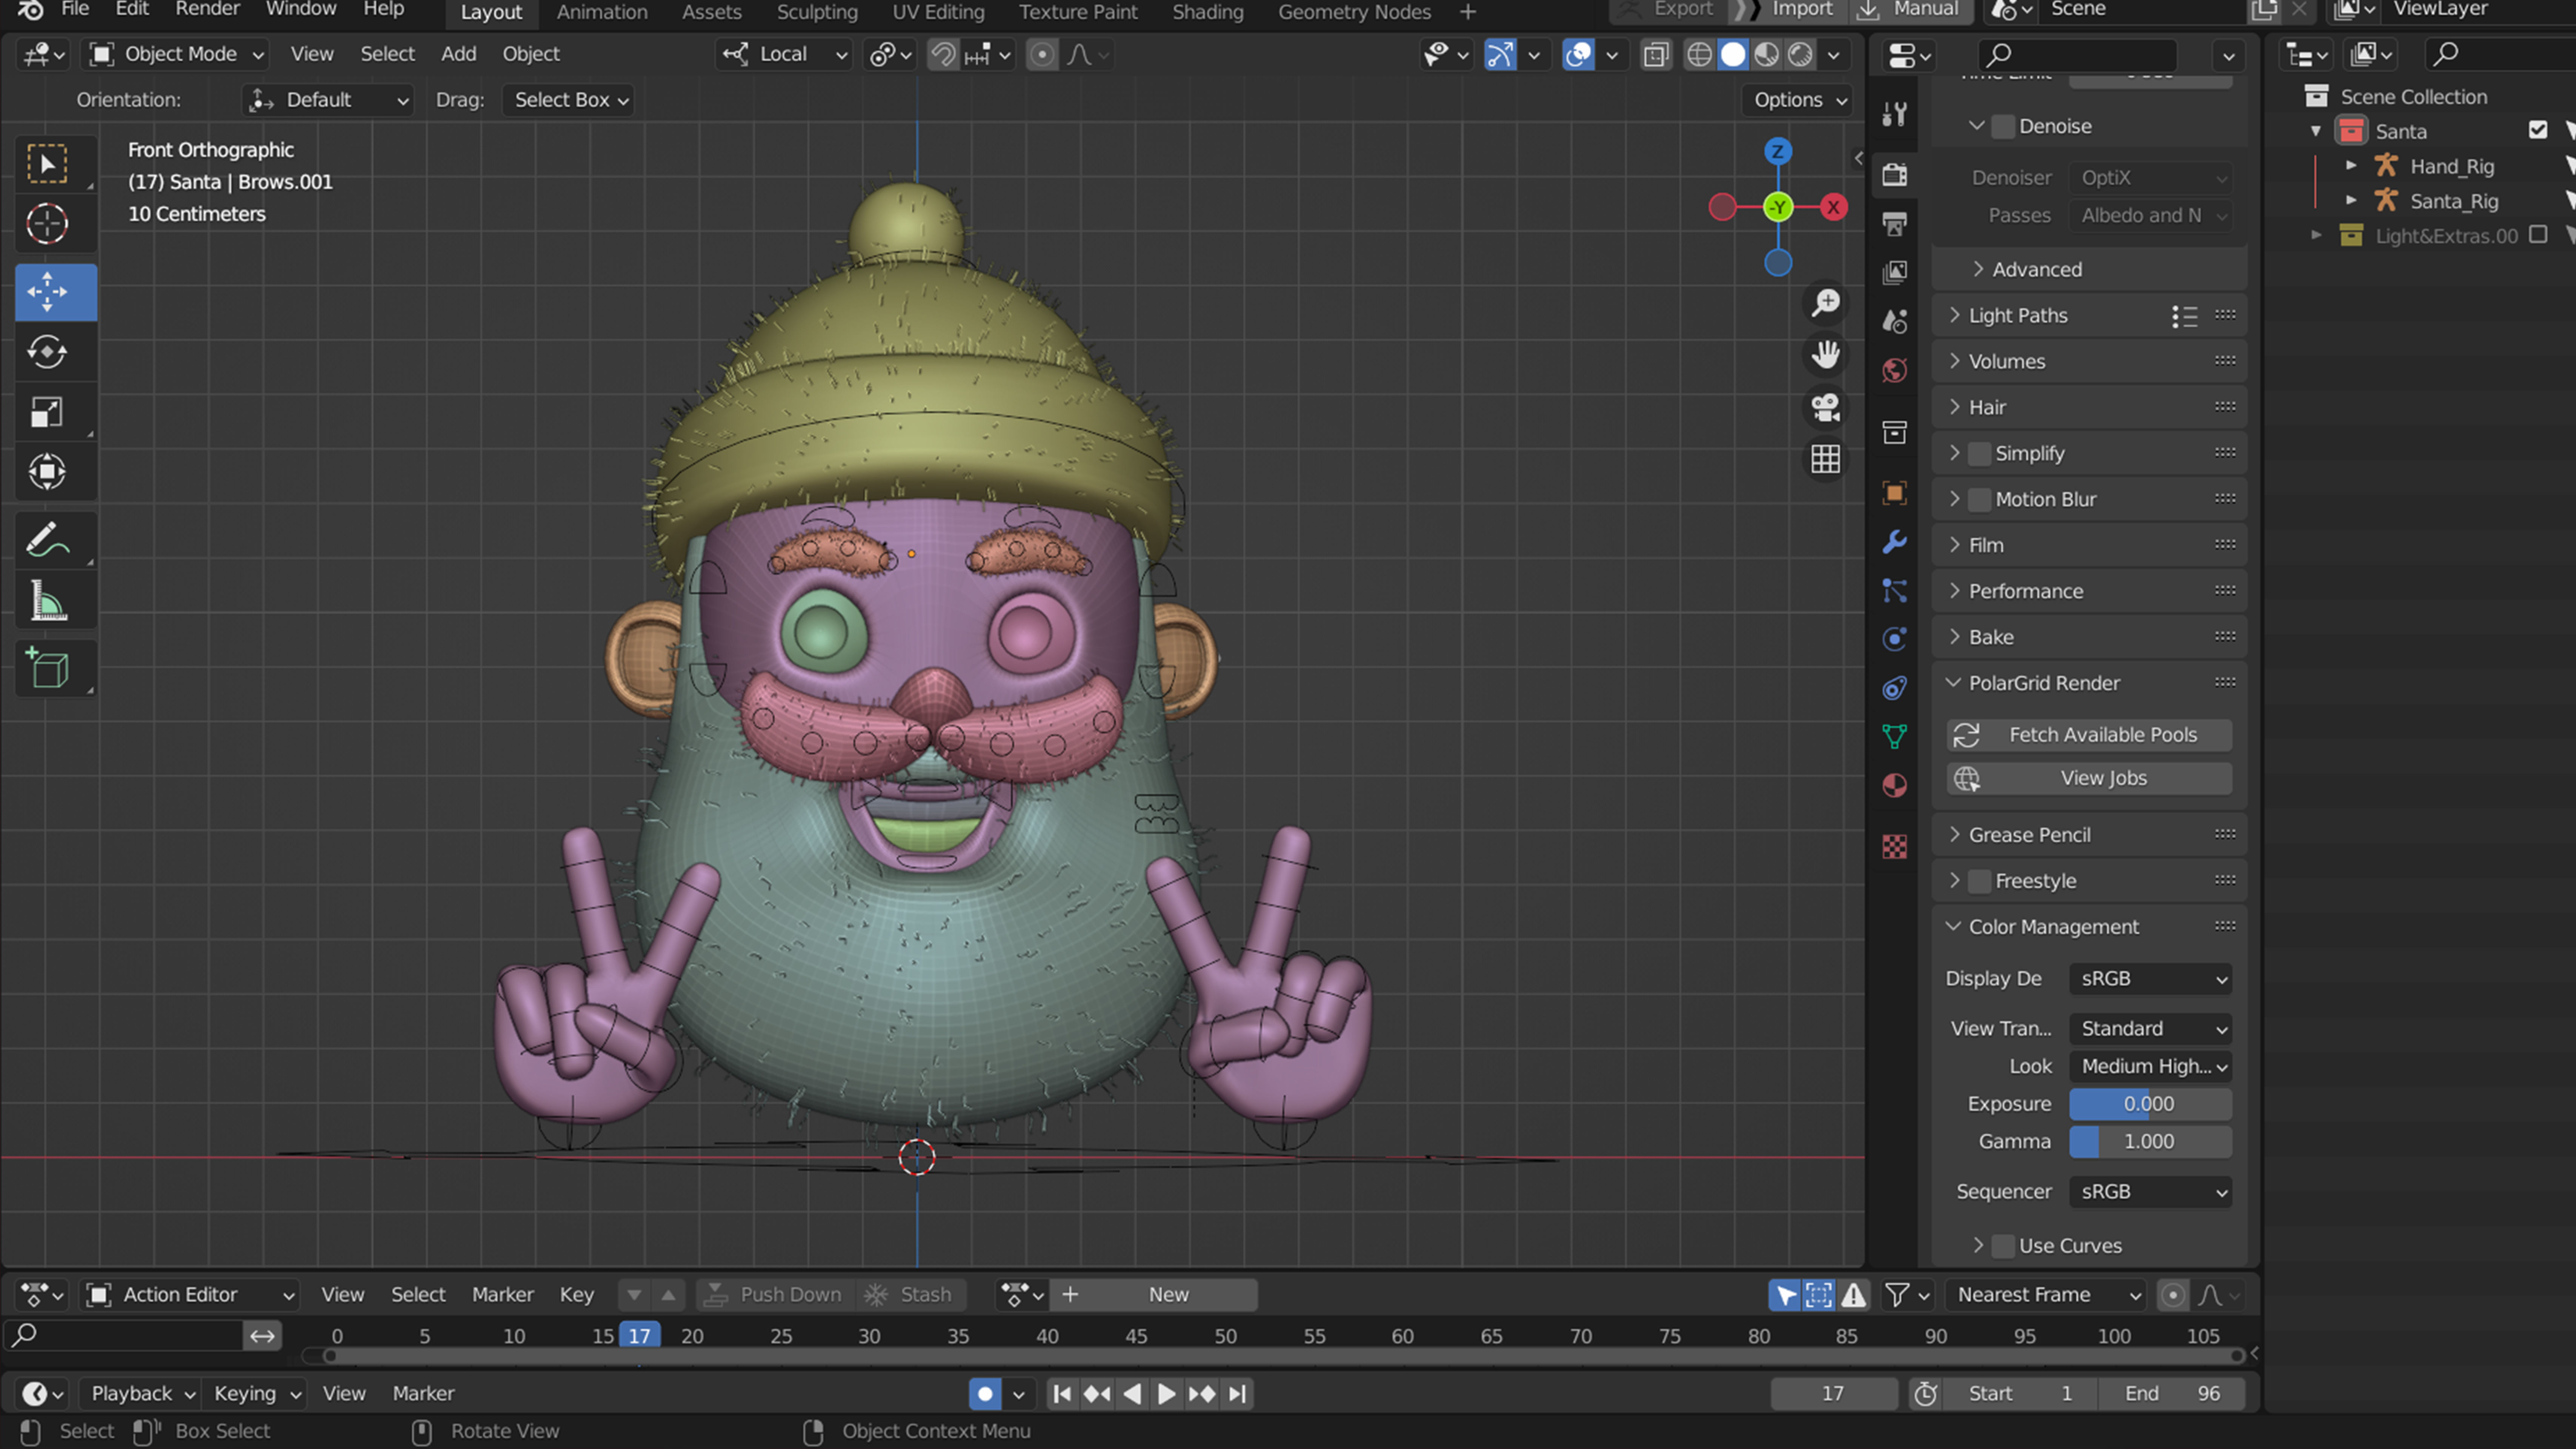Screen dimensions: 2576x1449
Task: Open the Object Data properties tab
Action: [1894, 737]
